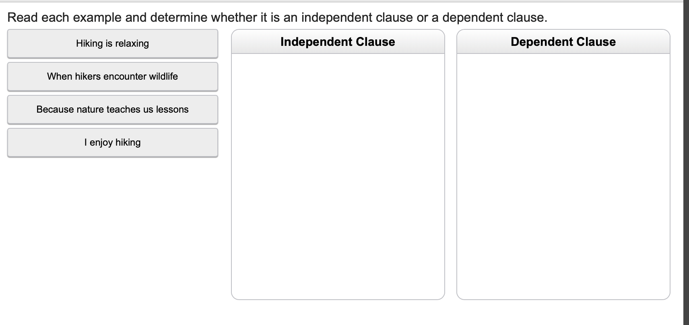Click the "Because nature teaches us lessons" text label
The height and width of the screenshot is (325, 689).
[112, 109]
